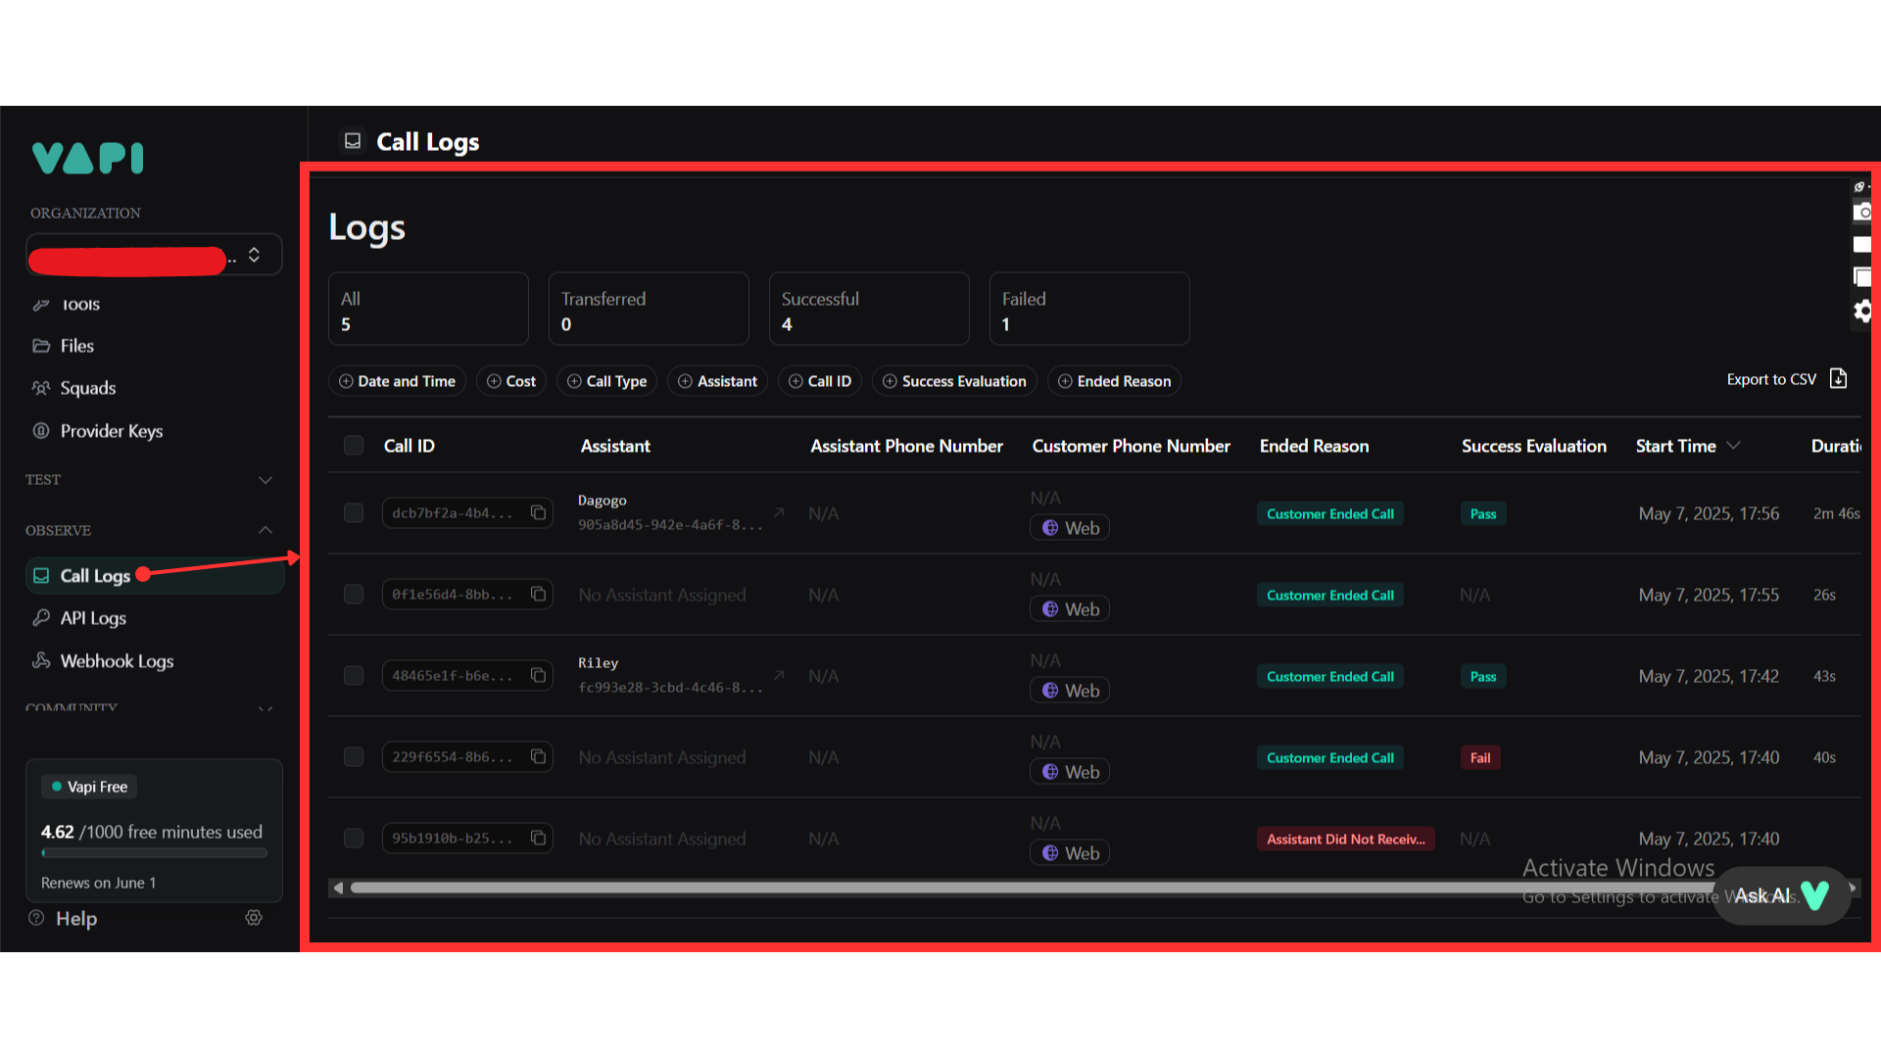This screenshot has height=1058, width=1881.
Task: Select checkbox for call 229f6554
Action: tap(354, 757)
